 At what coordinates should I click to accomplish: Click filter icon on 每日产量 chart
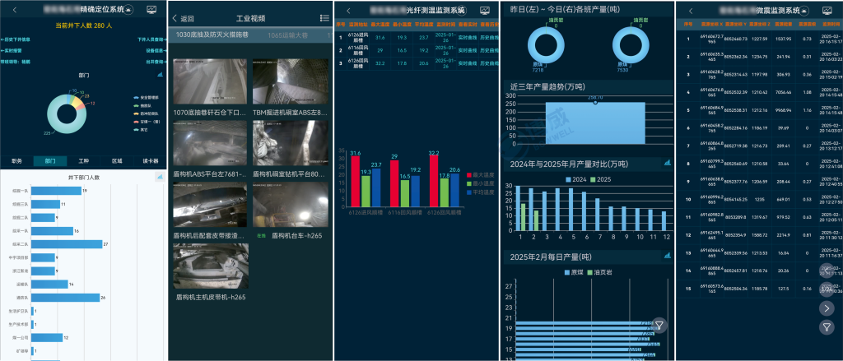coord(659,326)
